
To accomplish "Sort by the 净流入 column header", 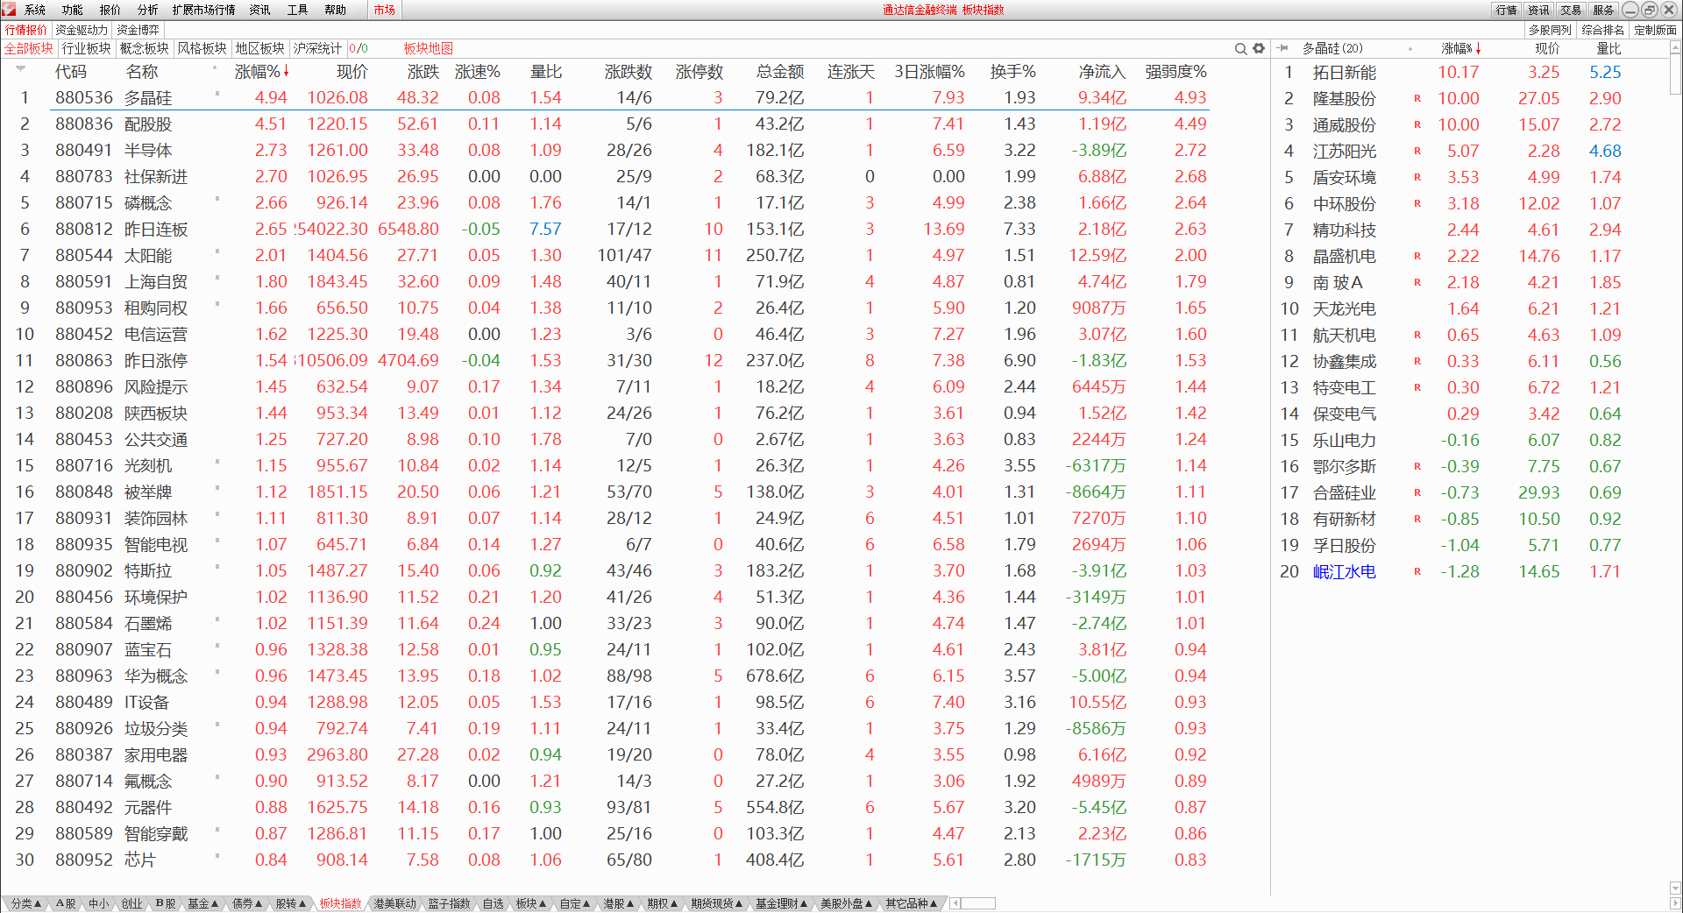I will (x=1102, y=72).
